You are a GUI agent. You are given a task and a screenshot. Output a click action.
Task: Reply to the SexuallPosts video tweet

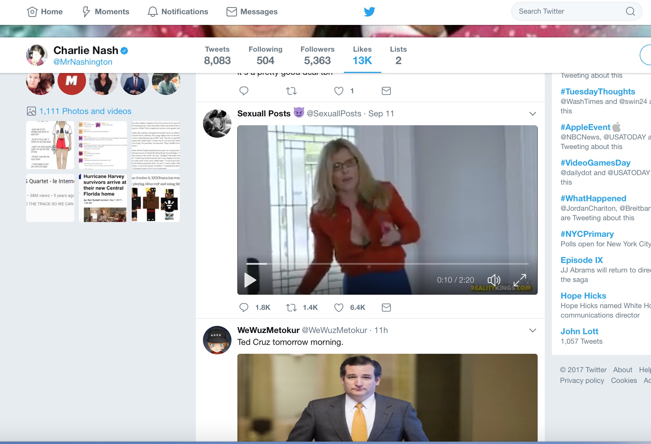[x=244, y=307]
